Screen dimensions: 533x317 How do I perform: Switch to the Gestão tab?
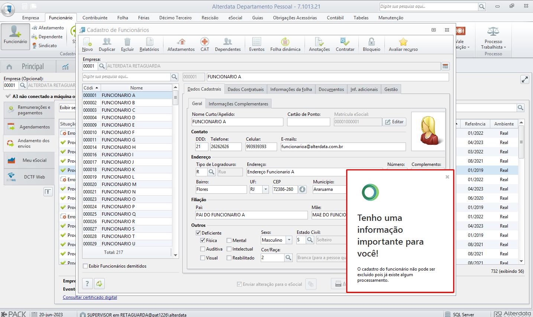coord(391,89)
